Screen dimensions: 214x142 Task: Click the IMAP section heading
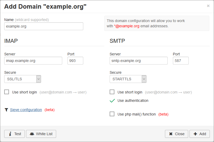coord(11,41)
